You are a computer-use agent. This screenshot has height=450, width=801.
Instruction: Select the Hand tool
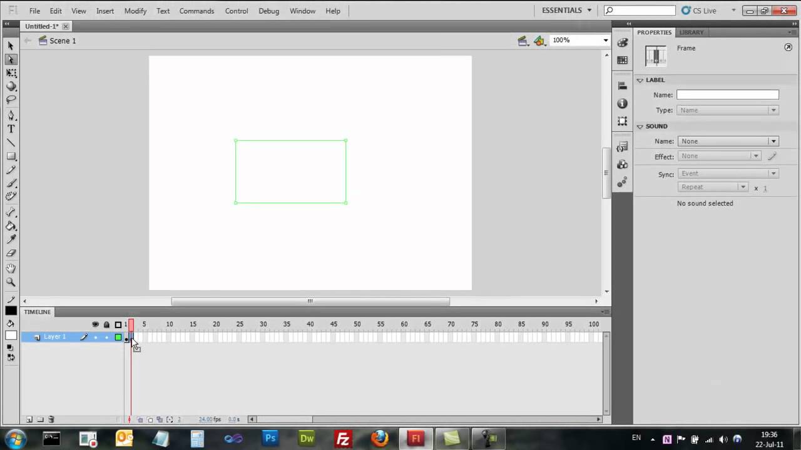pos(11,268)
